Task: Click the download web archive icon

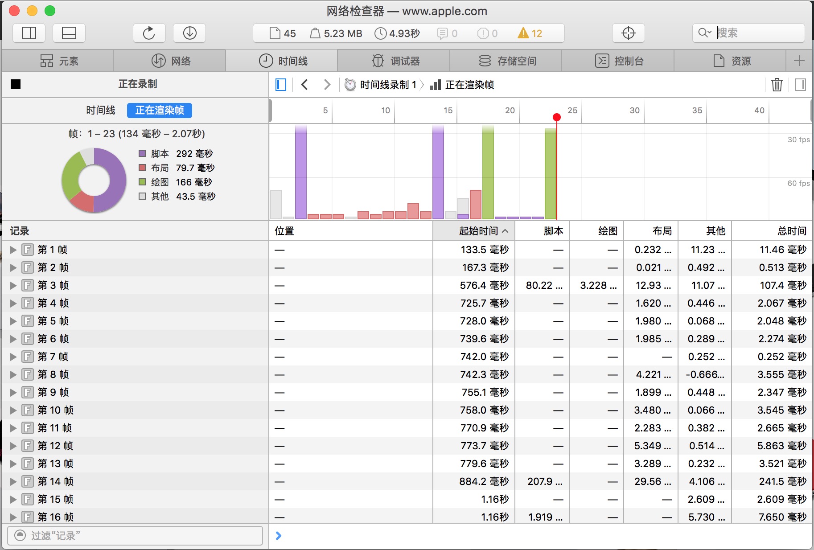Action: tap(189, 33)
